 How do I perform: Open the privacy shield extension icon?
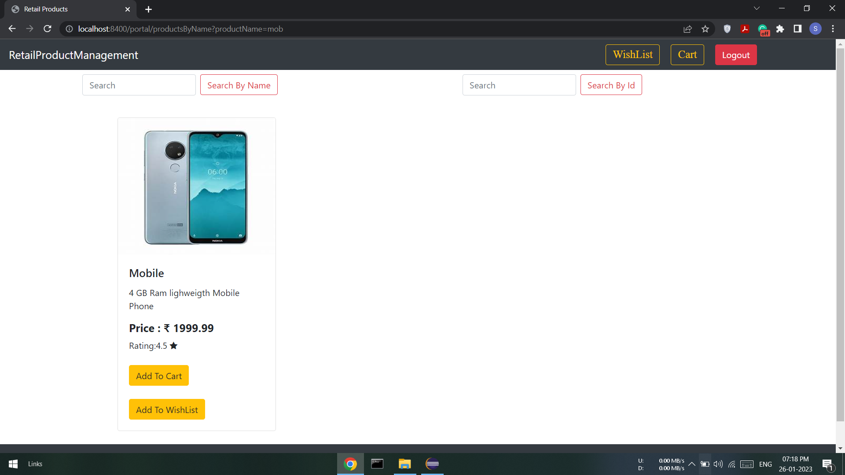(x=727, y=29)
